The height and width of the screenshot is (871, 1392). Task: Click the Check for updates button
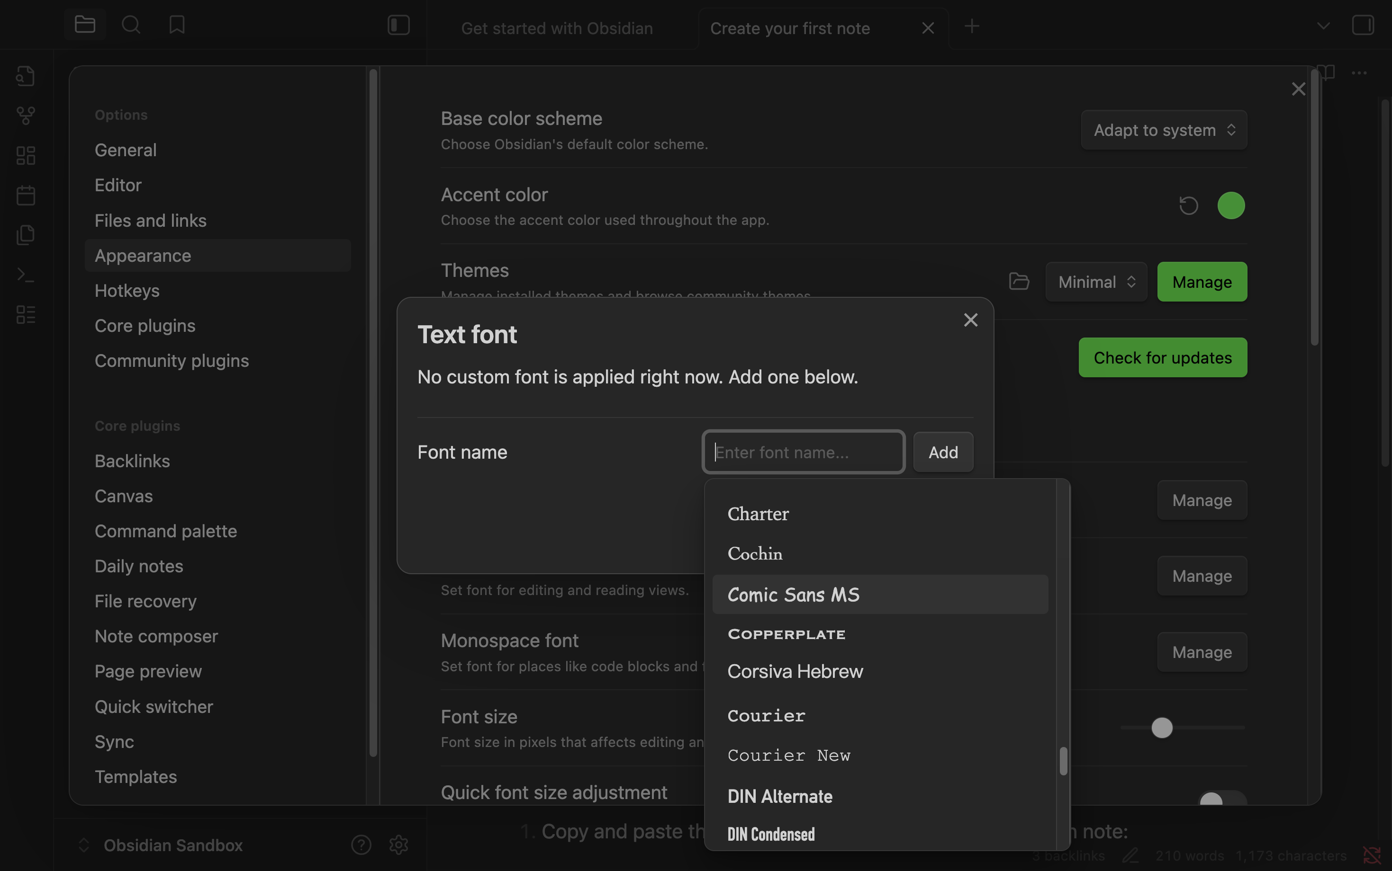point(1163,358)
